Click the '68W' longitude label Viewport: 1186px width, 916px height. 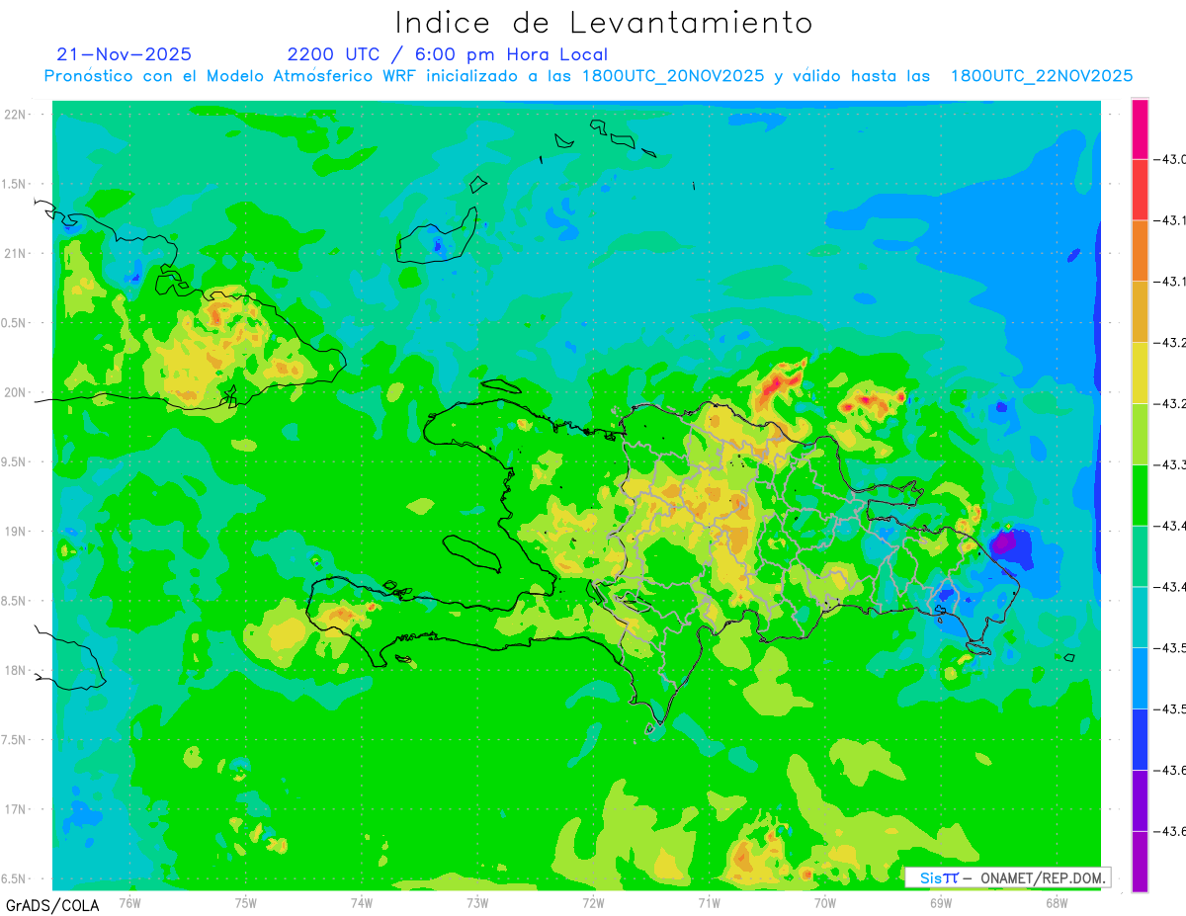tap(1056, 902)
